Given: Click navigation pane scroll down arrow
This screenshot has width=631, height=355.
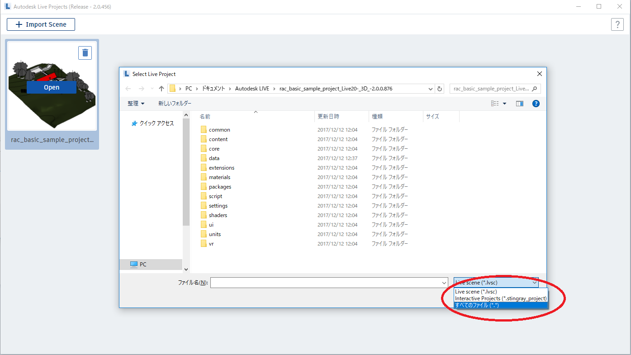Looking at the screenshot, I should pyautogui.click(x=186, y=269).
